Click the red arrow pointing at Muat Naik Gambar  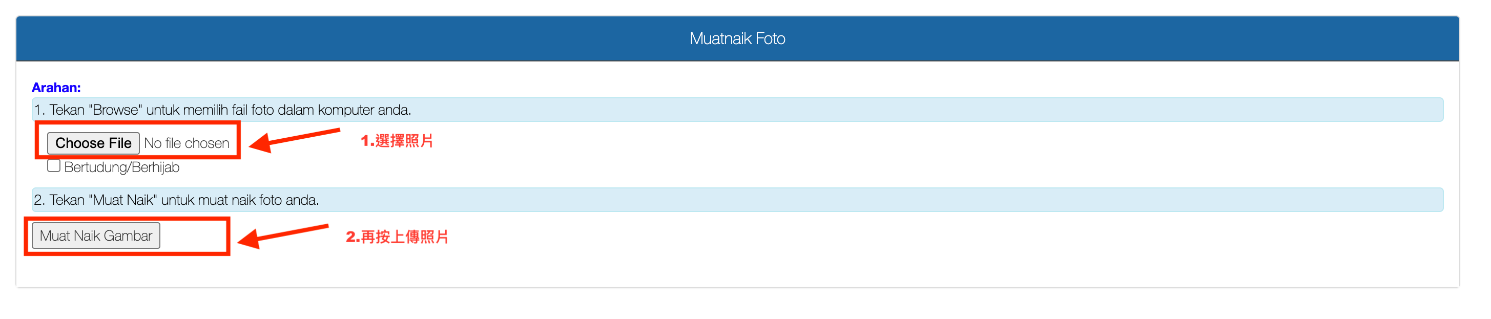click(x=283, y=235)
